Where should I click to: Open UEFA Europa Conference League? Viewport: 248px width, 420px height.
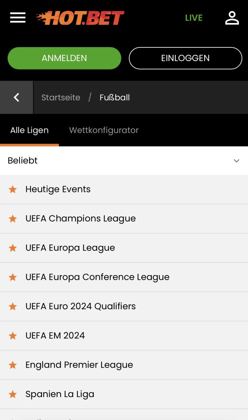[x=97, y=277]
